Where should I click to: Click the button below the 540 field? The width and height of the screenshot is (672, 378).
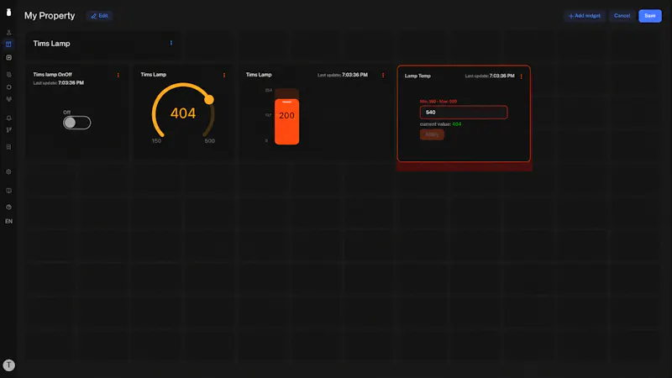click(432, 134)
